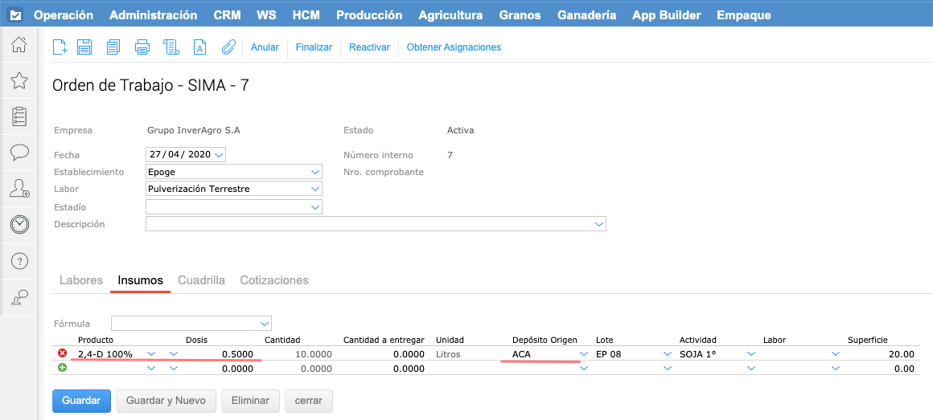
Task: Click the help question mark icon
Action: 19,261
